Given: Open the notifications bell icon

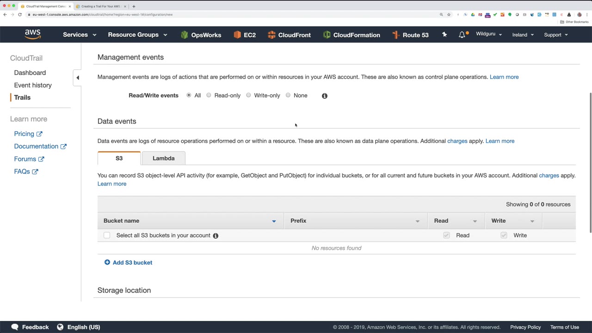Looking at the screenshot, I should pyautogui.click(x=462, y=35).
